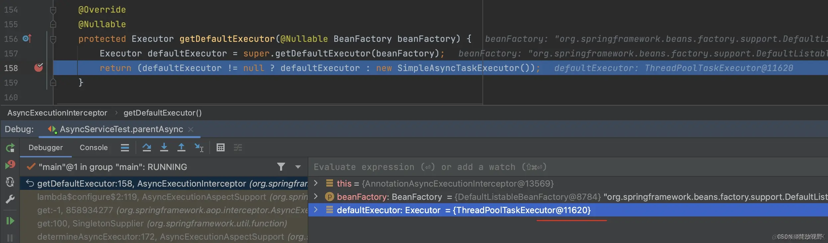828x243 pixels.
Task: Click getDefaultExecutor method name on line 156
Action: pyautogui.click(x=227, y=39)
